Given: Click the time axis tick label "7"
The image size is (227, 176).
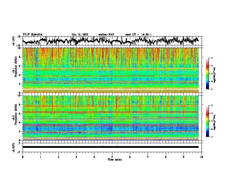Looking at the screenshot, I should (148, 157).
